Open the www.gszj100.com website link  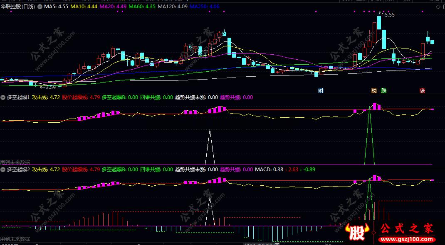point(407,239)
